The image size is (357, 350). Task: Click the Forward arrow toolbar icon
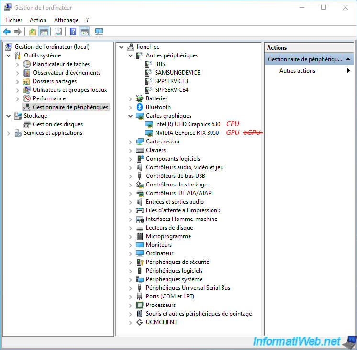(18, 32)
